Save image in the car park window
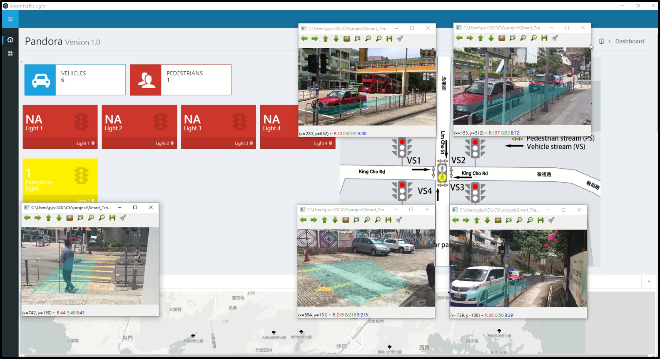Viewport: 660px width, 359px height. coord(388,220)
